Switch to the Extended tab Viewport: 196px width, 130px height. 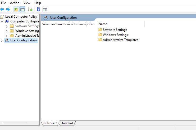tap(50, 123)
